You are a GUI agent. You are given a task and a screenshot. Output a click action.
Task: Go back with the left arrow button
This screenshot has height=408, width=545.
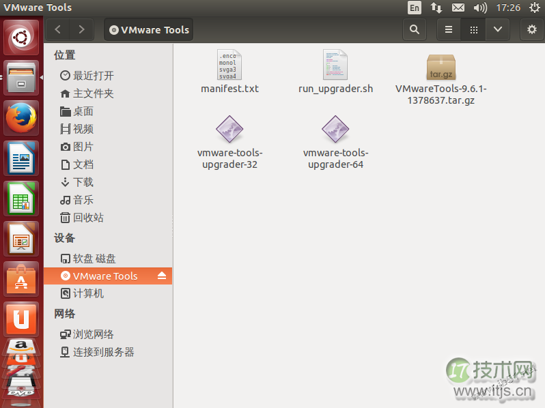pyautogui.click(x=57, y=29)
